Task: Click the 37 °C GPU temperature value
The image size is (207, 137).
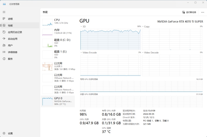Action: click(x=106, y=132)
